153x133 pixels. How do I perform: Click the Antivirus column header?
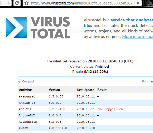26,90
